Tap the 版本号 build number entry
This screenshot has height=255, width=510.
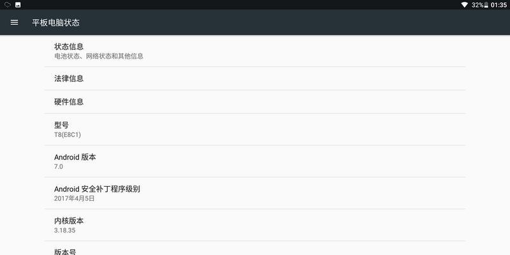[x=255, y=249]
